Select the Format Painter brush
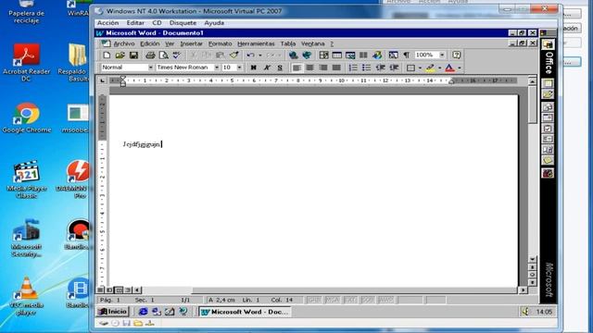 233,55
